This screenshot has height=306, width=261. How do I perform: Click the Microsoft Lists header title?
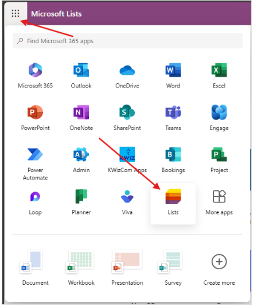coord(56,14)
